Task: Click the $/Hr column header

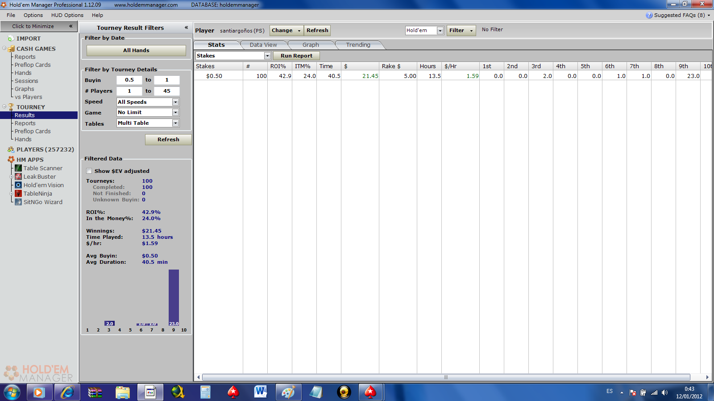Action: coord(461,66)
